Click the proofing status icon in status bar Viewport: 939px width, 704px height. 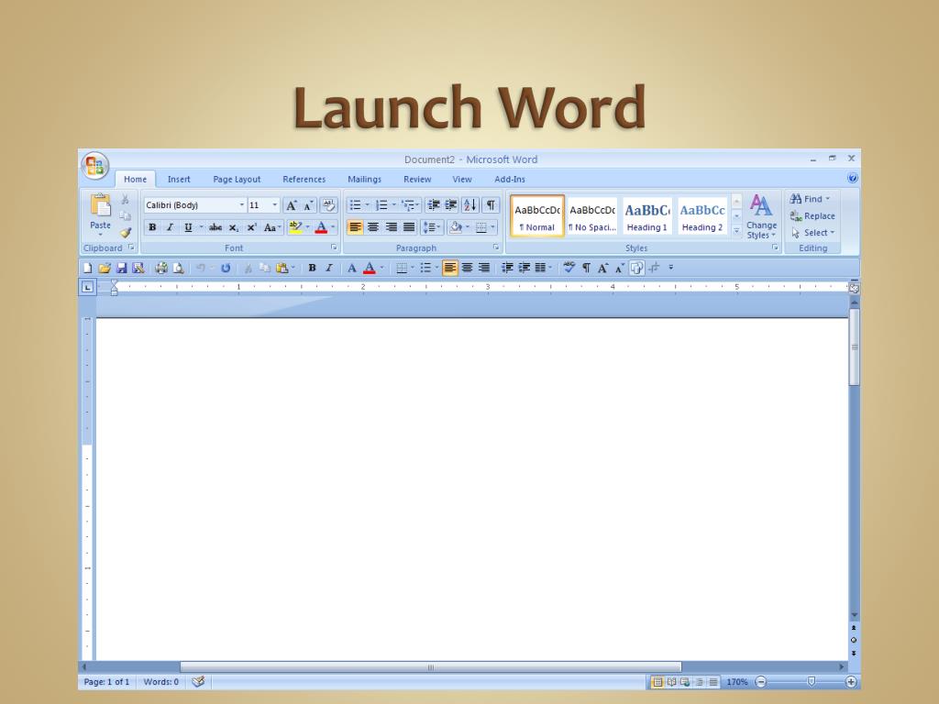point(198,681)
